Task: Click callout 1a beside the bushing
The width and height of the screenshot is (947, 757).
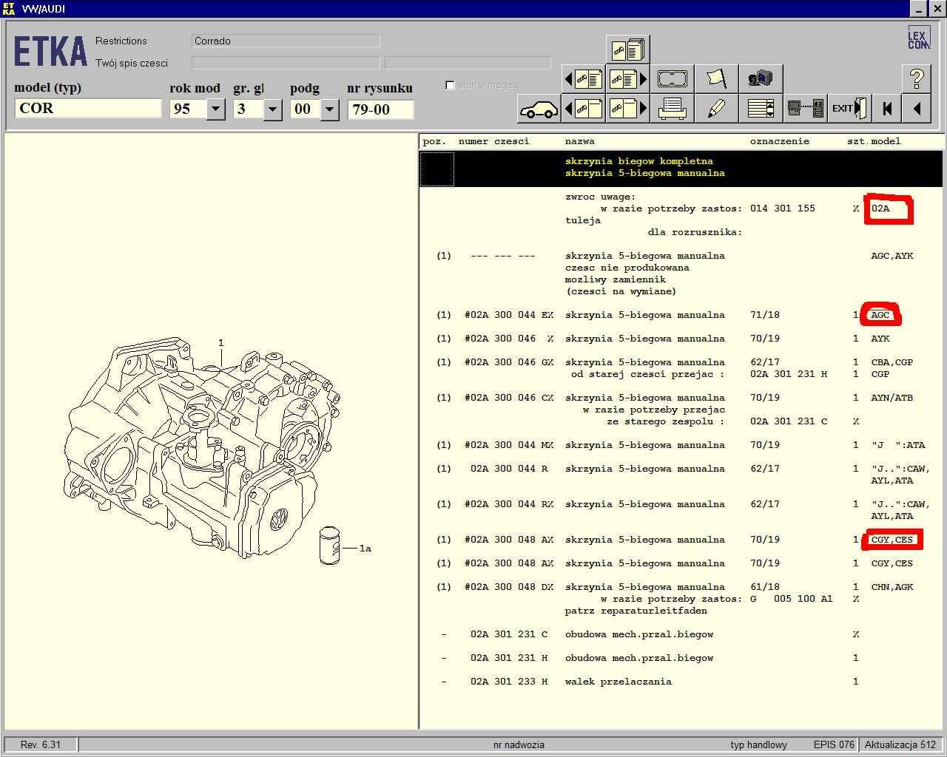Action: coord(365,549)
